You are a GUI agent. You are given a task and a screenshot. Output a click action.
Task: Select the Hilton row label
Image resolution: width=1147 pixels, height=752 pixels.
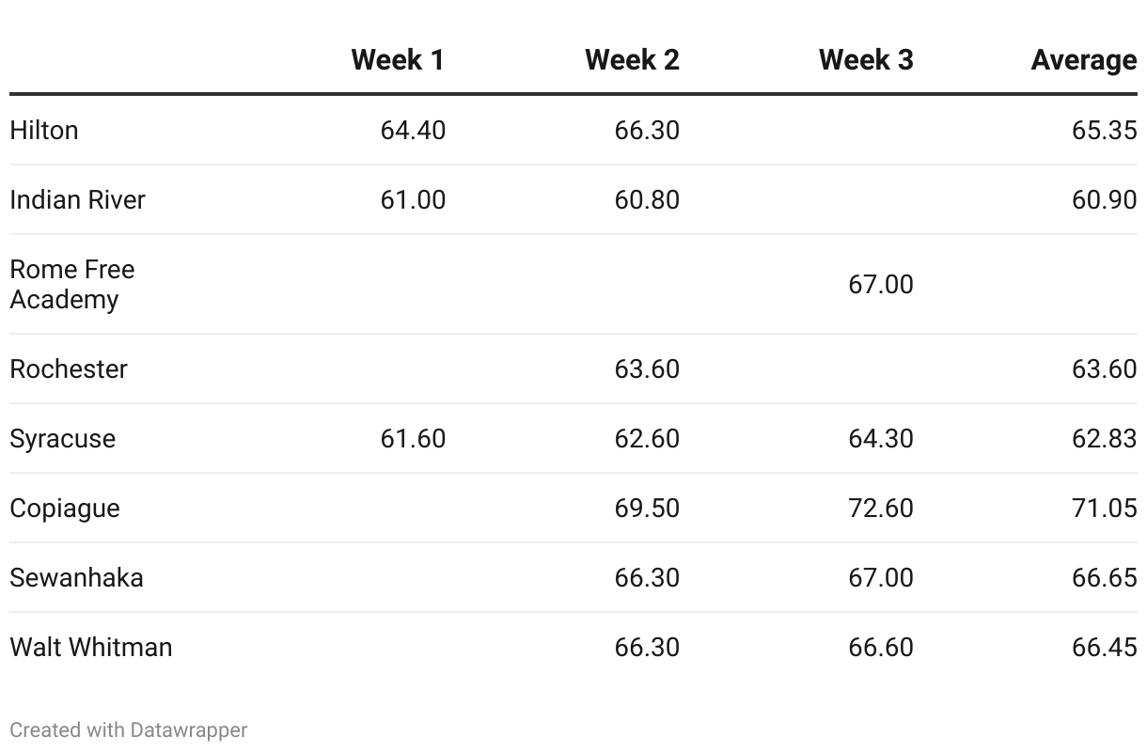click(x=44, y=130)
